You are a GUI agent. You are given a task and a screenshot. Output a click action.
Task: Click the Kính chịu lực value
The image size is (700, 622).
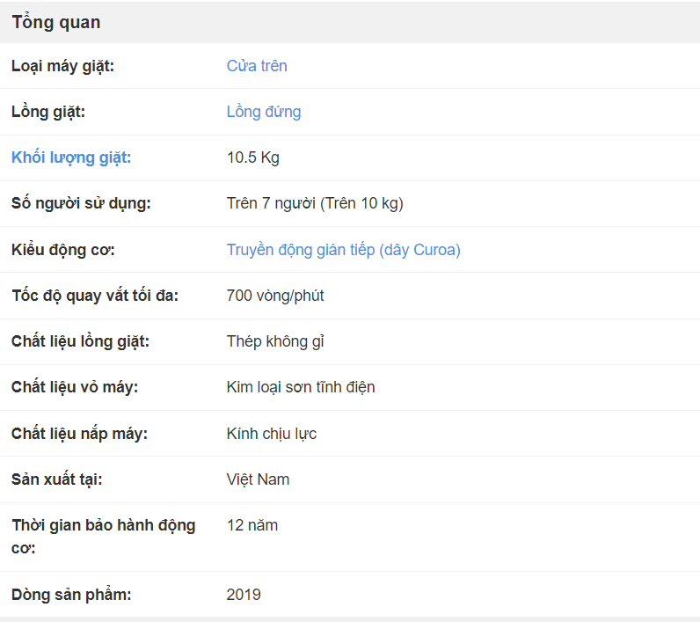[x=272, y=434]
